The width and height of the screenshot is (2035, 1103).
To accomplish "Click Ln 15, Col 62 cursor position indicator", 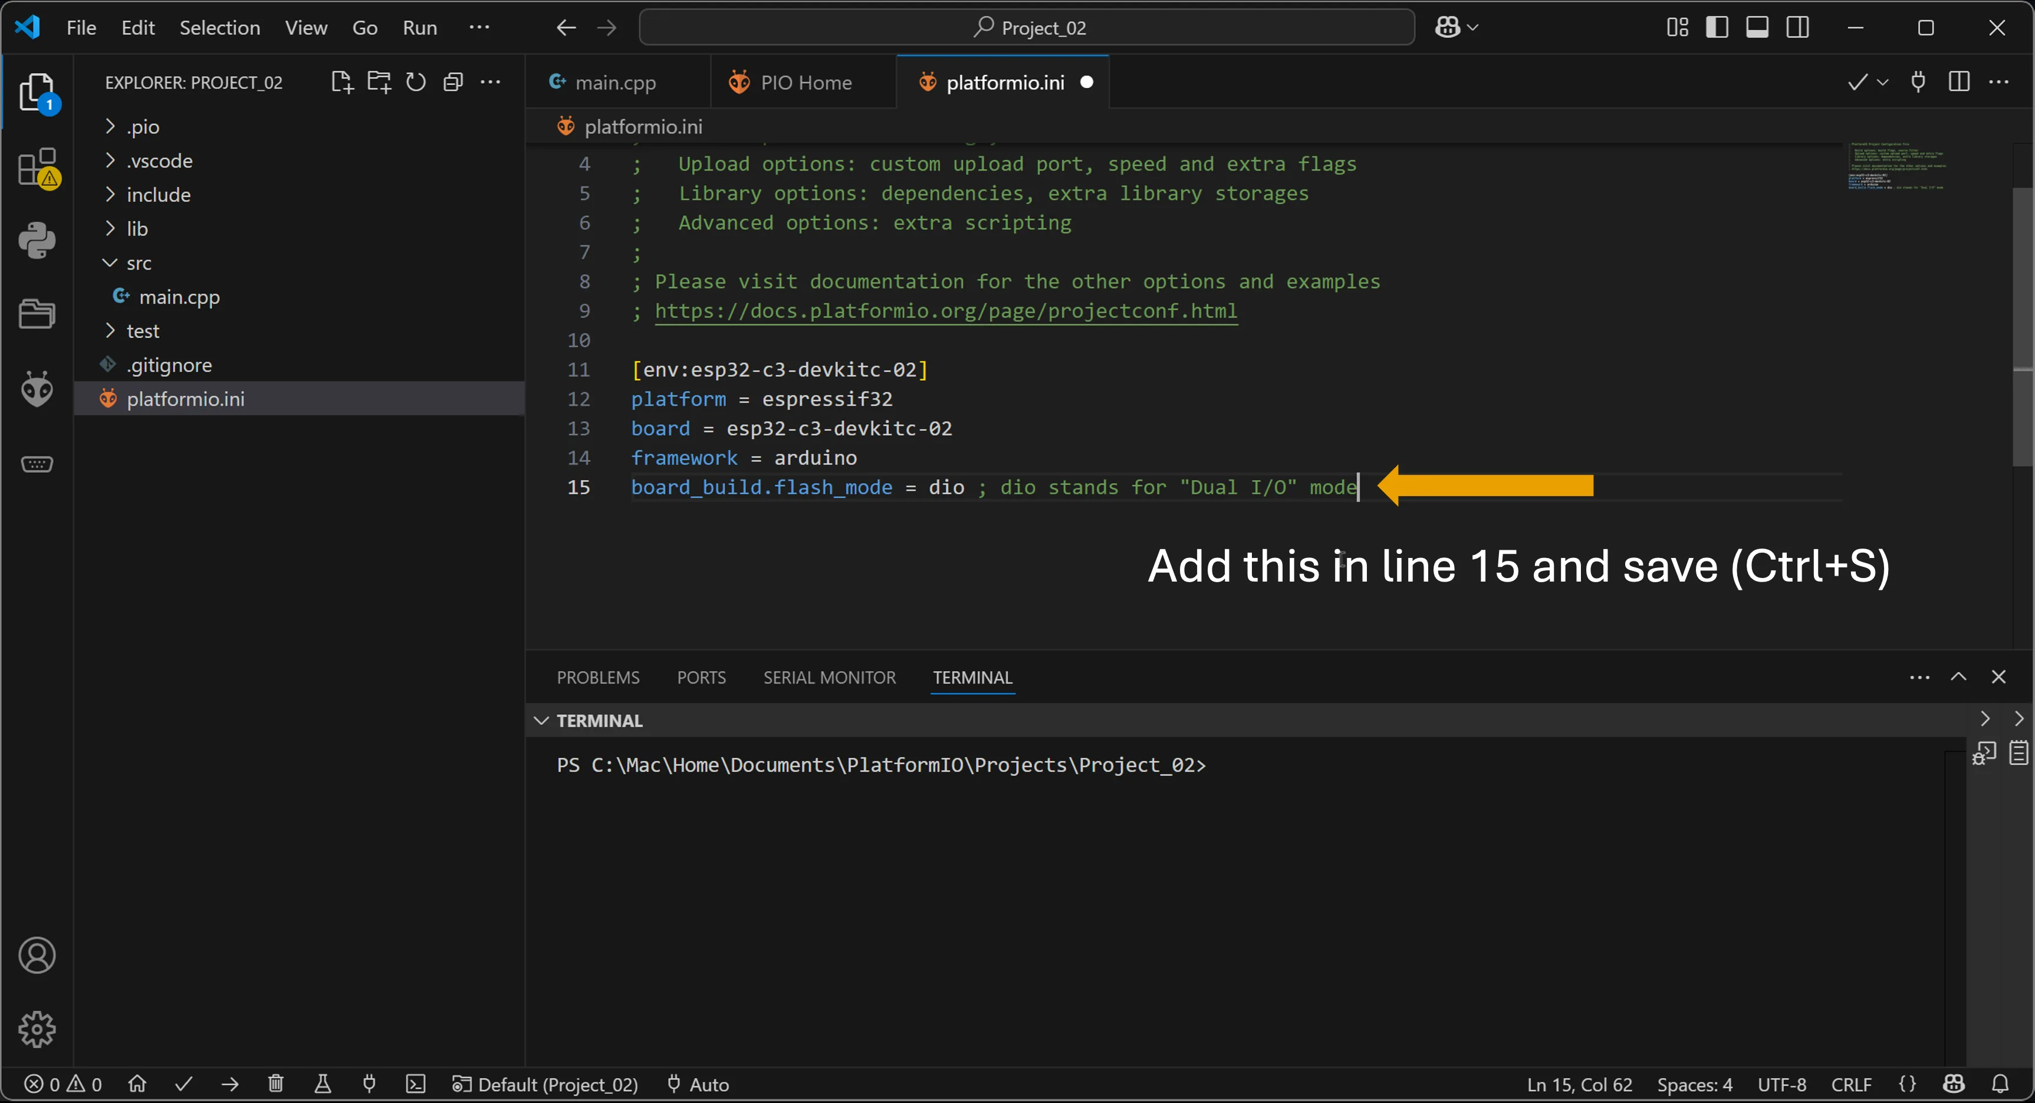I will 1579,1084.
